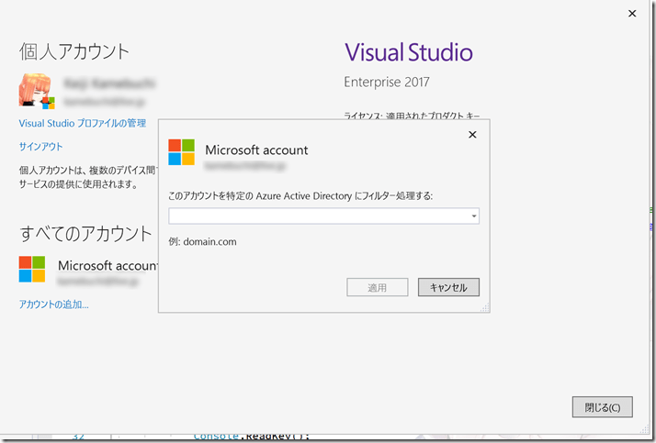This screenshot has height=443, width=656.
Task: Click inside the Azure Active Directory filter field
Action: click(323, 216)
